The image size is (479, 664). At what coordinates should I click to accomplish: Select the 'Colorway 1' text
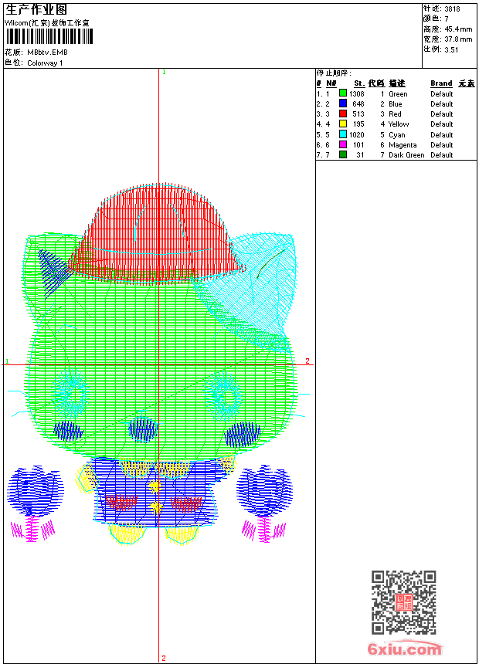pos(45,63)
